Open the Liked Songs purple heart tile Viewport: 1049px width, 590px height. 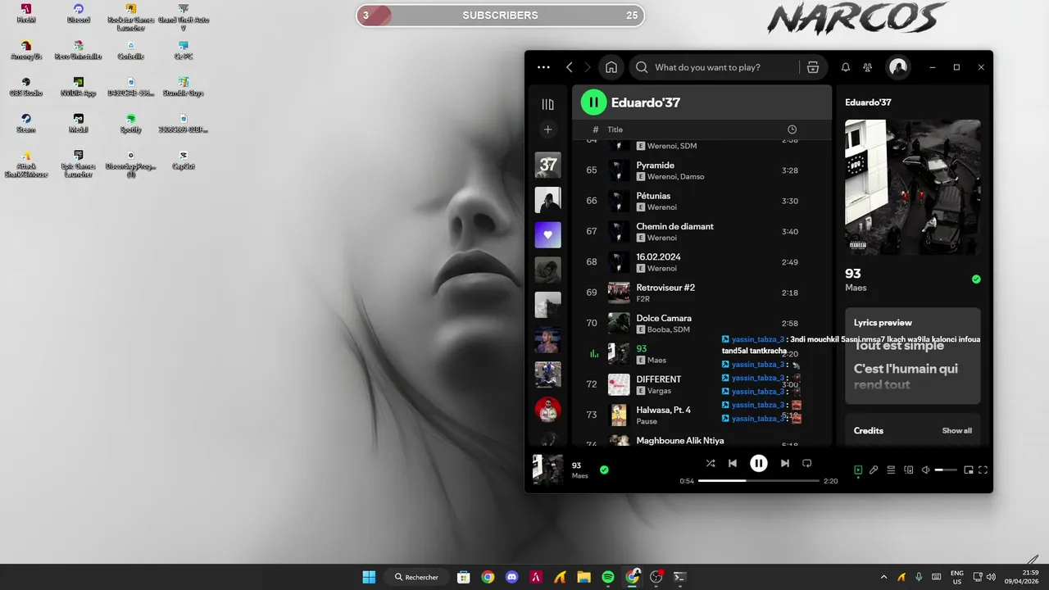click(548, 235)
